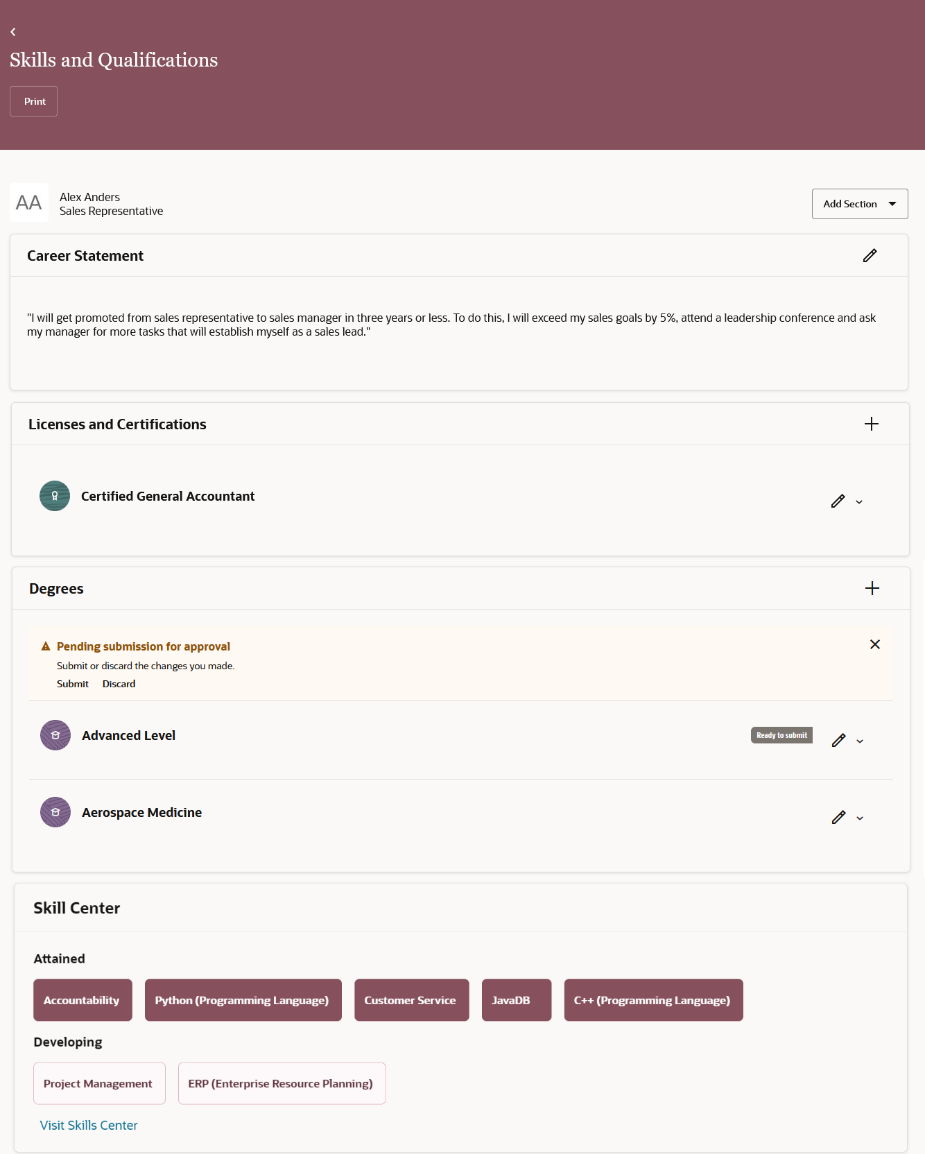Discard the pending degree changes
Image resolution: width=925 pixels, height=1154 pixels.
119,684
